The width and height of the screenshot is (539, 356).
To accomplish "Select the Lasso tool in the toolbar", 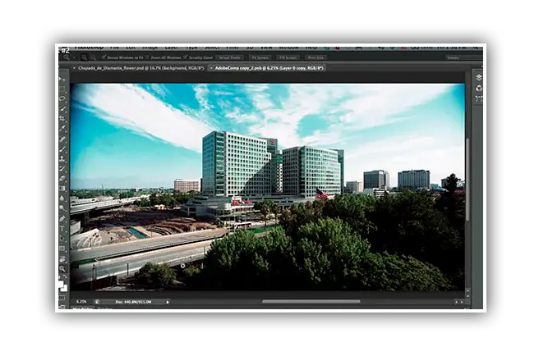I will [63, 98].
